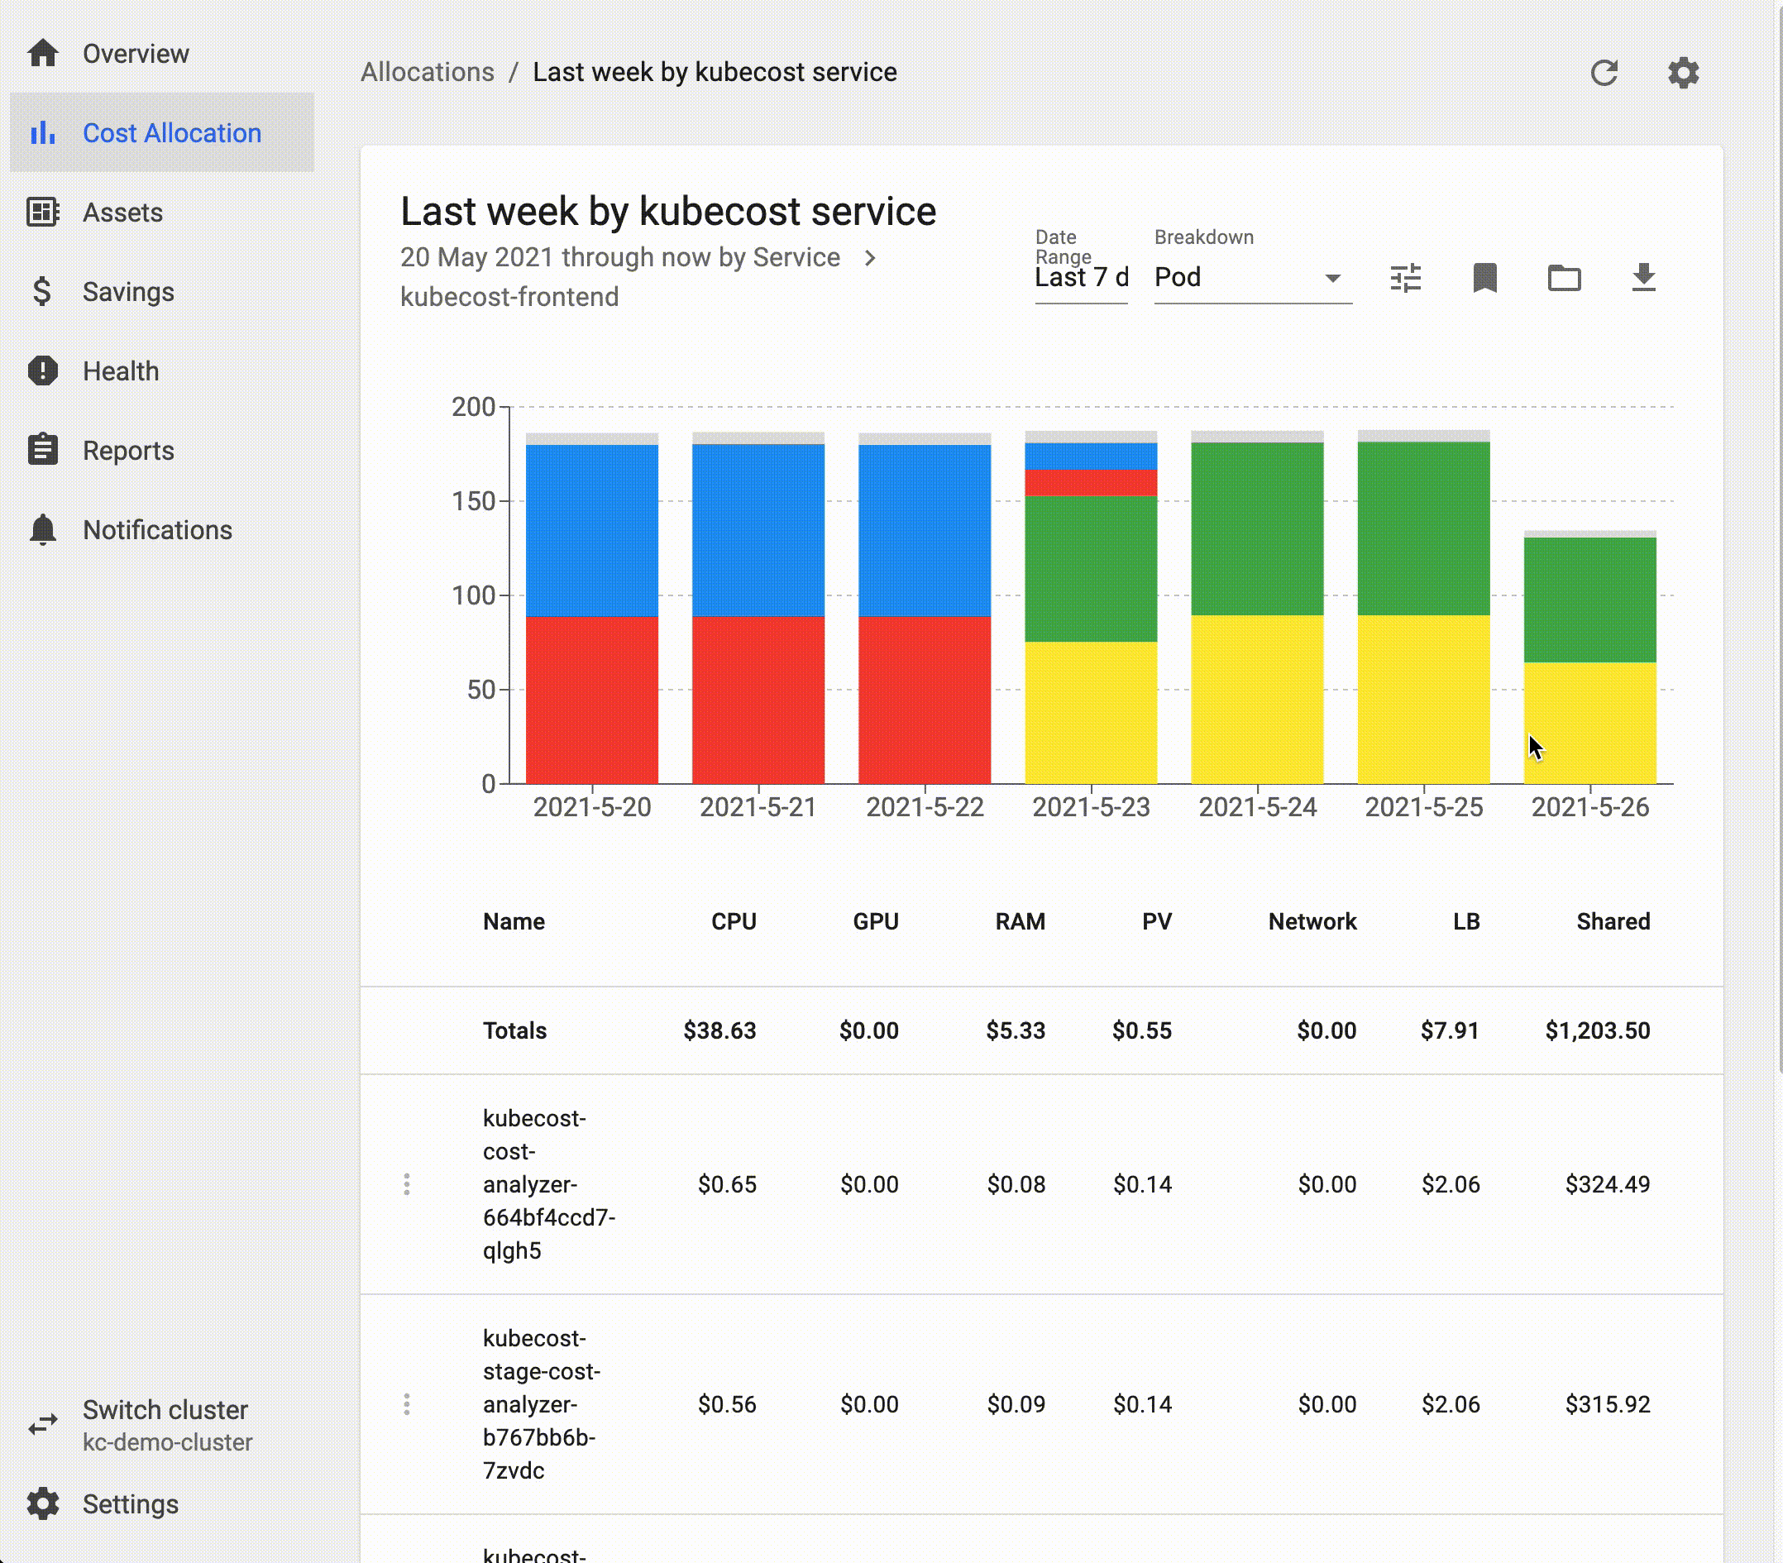Open Assets page from sidebar

122,213
